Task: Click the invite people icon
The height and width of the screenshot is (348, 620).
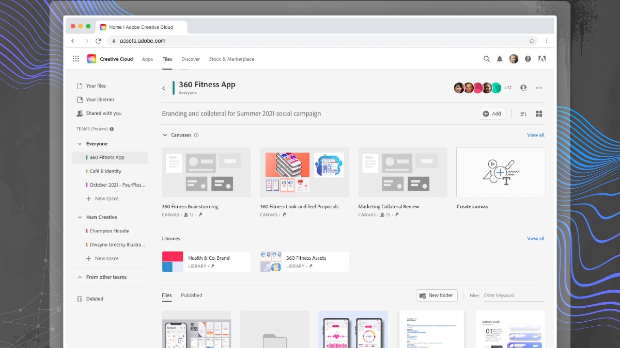Action: 523,88
